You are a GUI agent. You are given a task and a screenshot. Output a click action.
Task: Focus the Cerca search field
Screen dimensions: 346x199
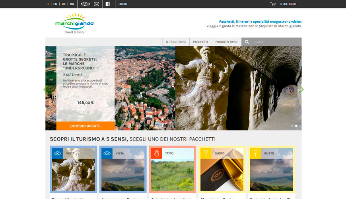click(276, 42)
